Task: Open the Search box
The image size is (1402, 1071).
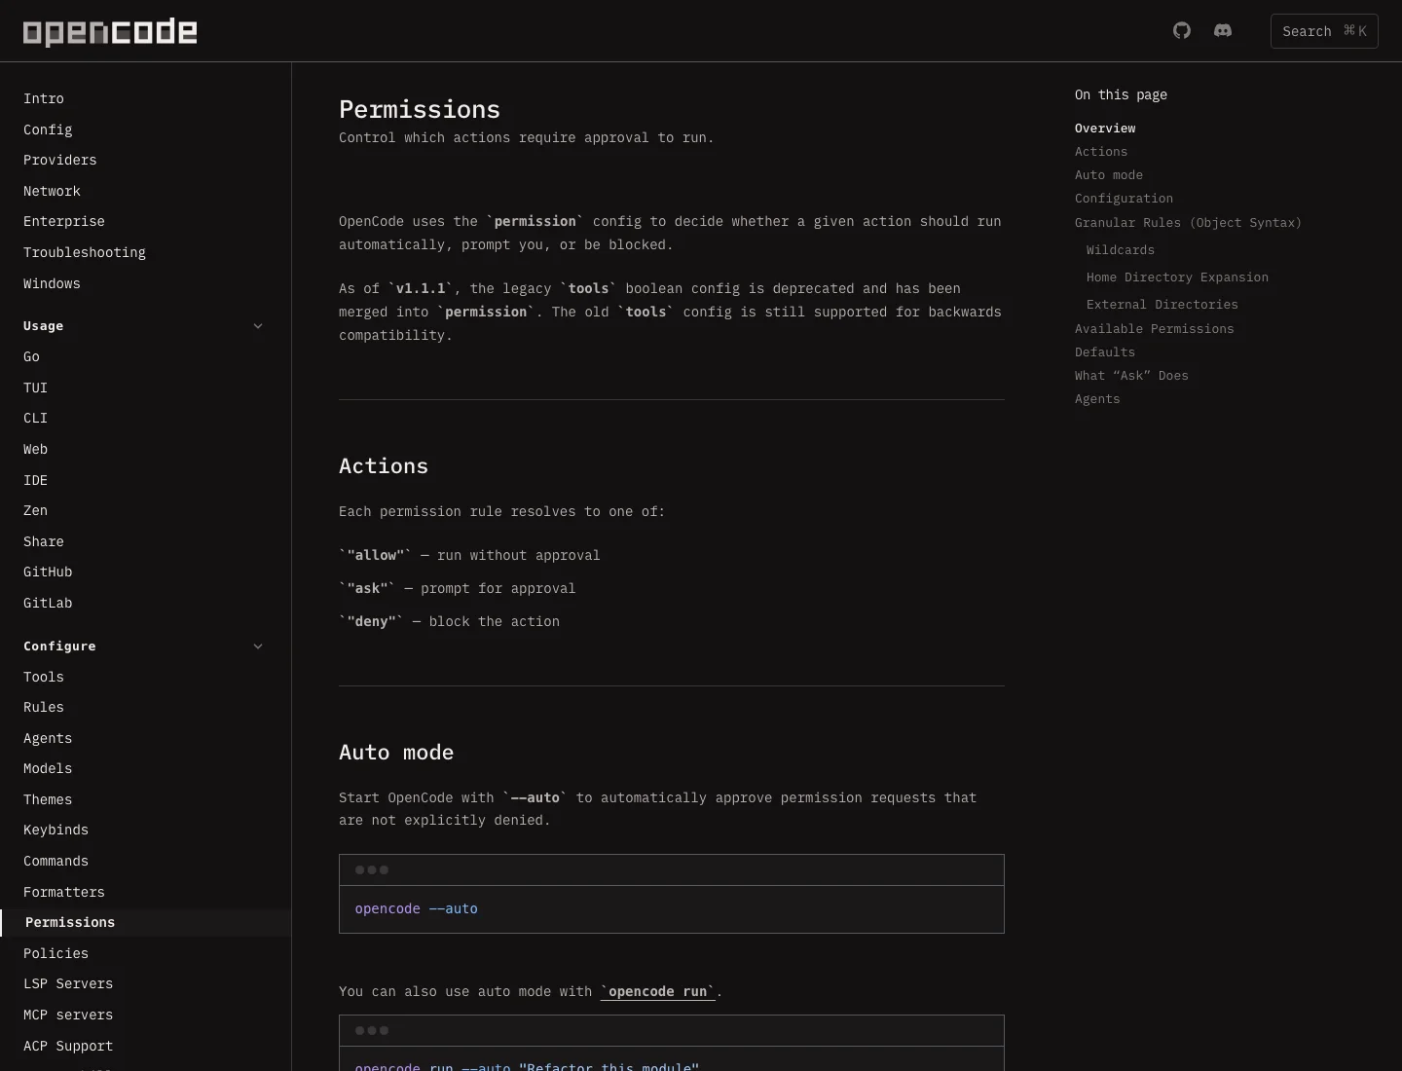Action: [1324, 31]
